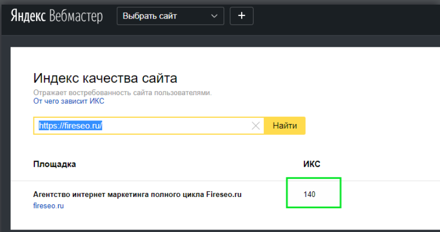Click the Агентство интернет маркетинга Fireseo.ru title
Viewport: 440px width, 232px height.
point(137,194)
